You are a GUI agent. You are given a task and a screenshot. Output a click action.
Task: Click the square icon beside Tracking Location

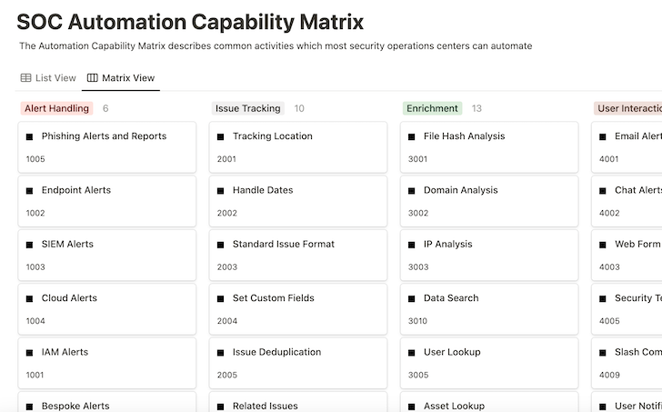(x=221, y=137)
